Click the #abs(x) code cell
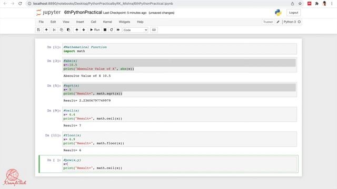The width and height of the screenshot is (337, 189). [x=180, y=65]
